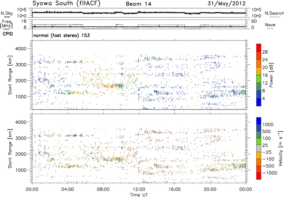The image size is (284, 197).
Task: Click the 'CPID' label
Action: pos(8,34)
